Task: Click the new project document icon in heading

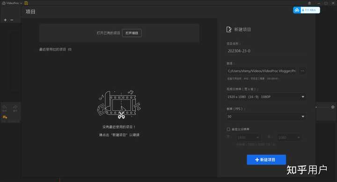Action: tap(229, 29)
